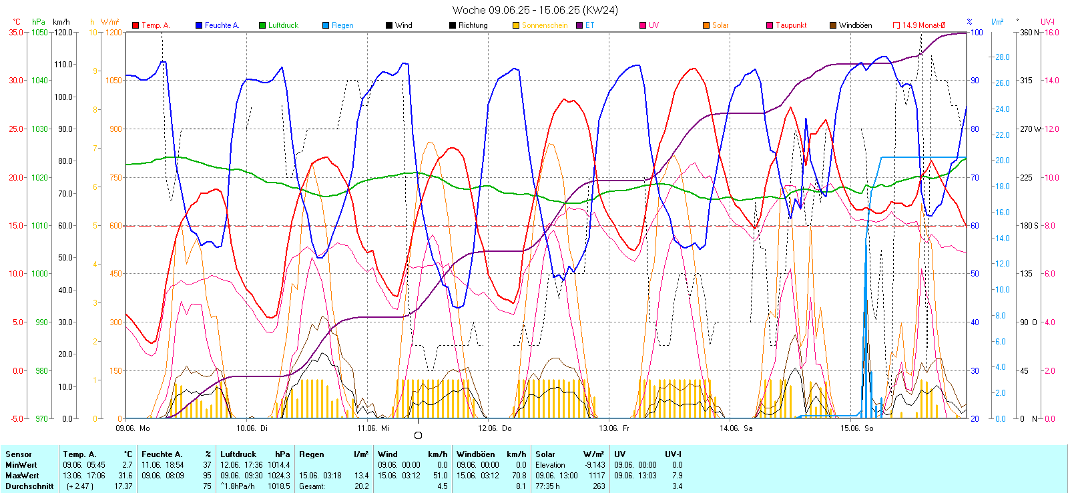Viewport: 1068px width, 493px height.
Task: Toggle the black Richtung legend marker
Action: click(x=453, y=25)
